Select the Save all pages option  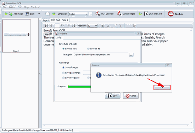pyautogui.click(x=63, y=67)
